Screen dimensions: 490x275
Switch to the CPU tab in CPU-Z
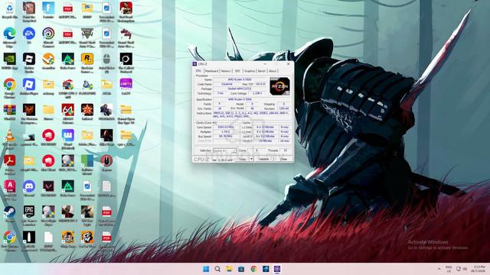(x=198, y=71)
